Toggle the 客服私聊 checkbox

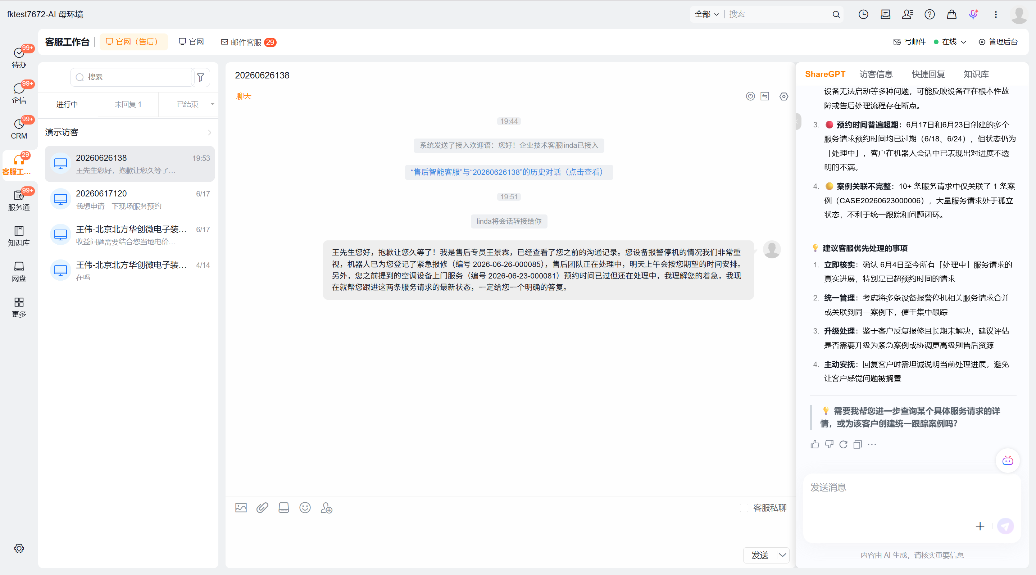tap(744, 508)
